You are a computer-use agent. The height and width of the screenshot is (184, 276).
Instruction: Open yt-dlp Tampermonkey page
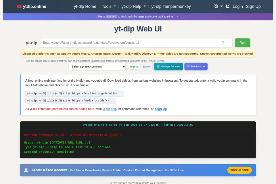(171, 7)
